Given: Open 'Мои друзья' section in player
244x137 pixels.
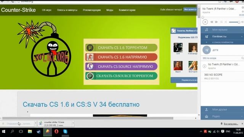Looking at the screenshot, I should pyautogui.click(x=222, y=110).
